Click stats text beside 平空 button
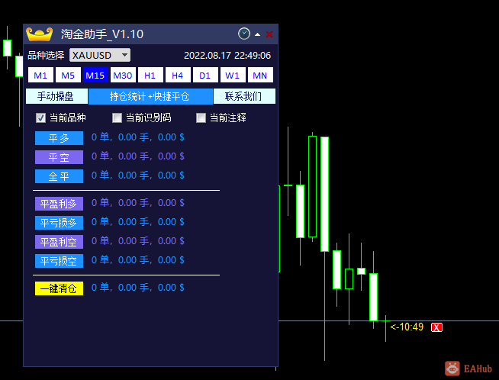The height and width of the screenshot is (380, 499). pos(138,156)
